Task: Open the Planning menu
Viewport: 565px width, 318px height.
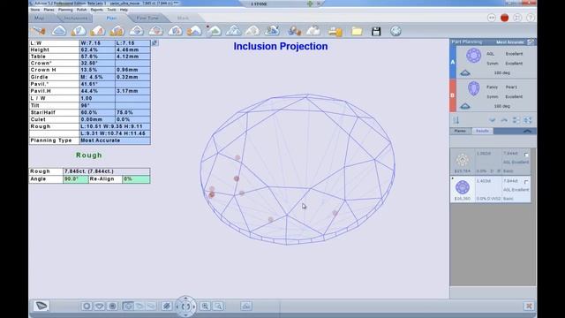Action: (65, 10)
